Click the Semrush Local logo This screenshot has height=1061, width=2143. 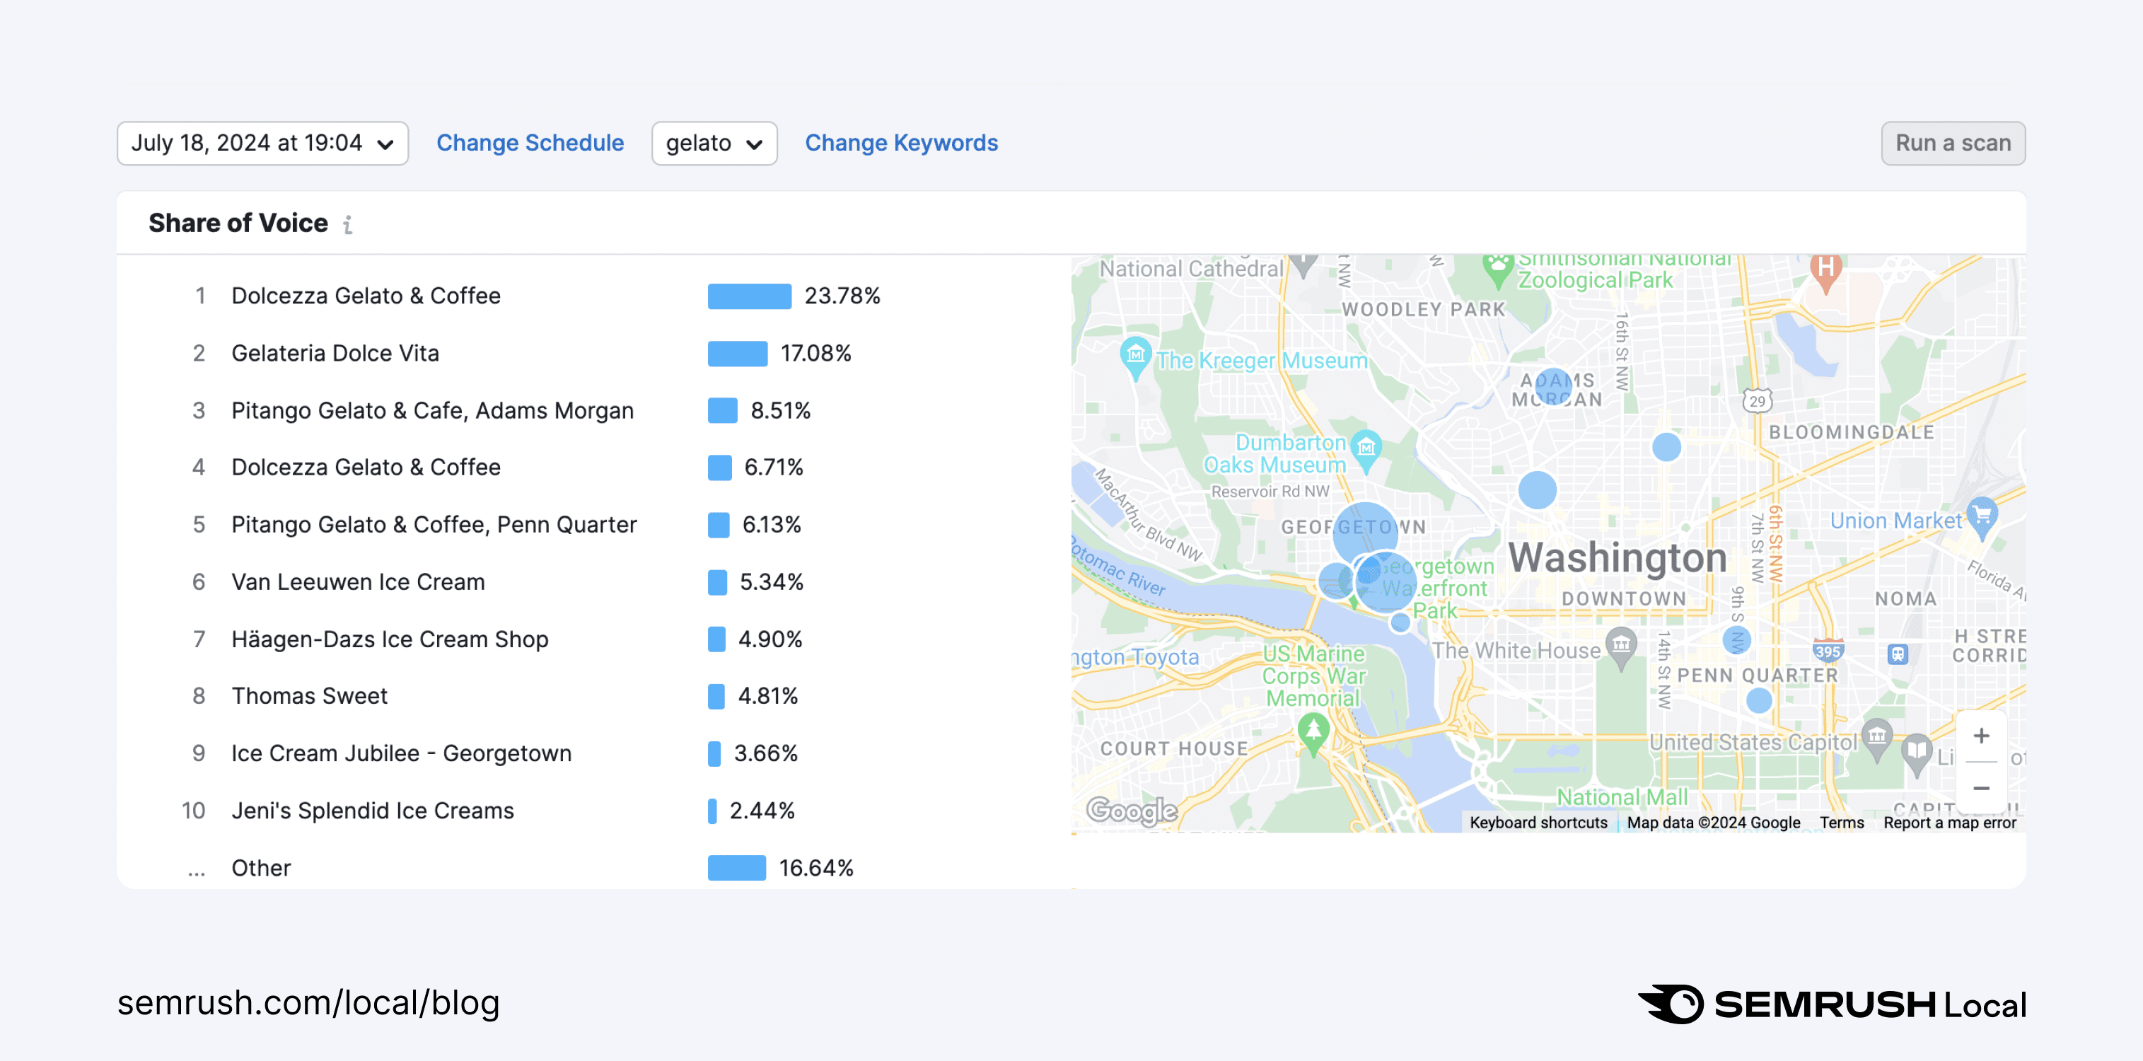pyautogui.click(x=1832, y=1004)
